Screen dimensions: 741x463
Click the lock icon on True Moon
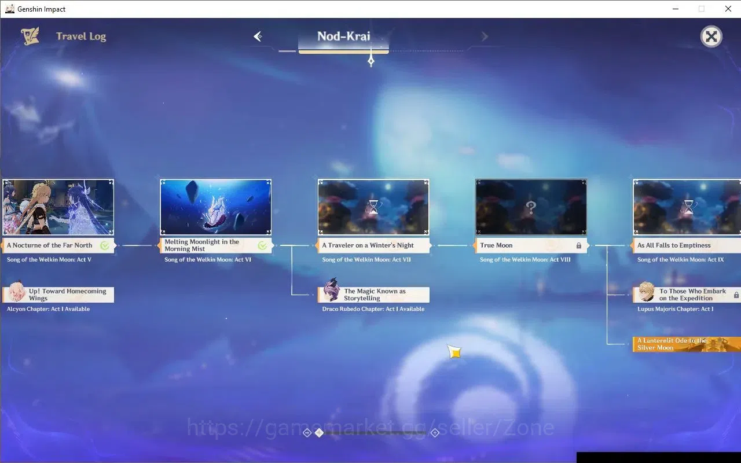pyautogui.click(x=579, y=245)
